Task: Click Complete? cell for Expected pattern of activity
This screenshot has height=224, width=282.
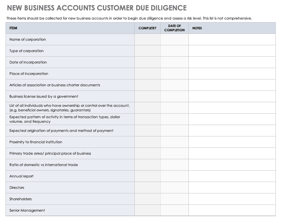Action: [x=147, y=119]
